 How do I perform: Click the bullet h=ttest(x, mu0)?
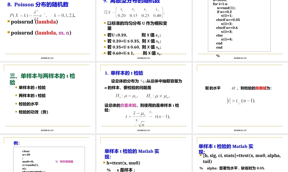123,163
